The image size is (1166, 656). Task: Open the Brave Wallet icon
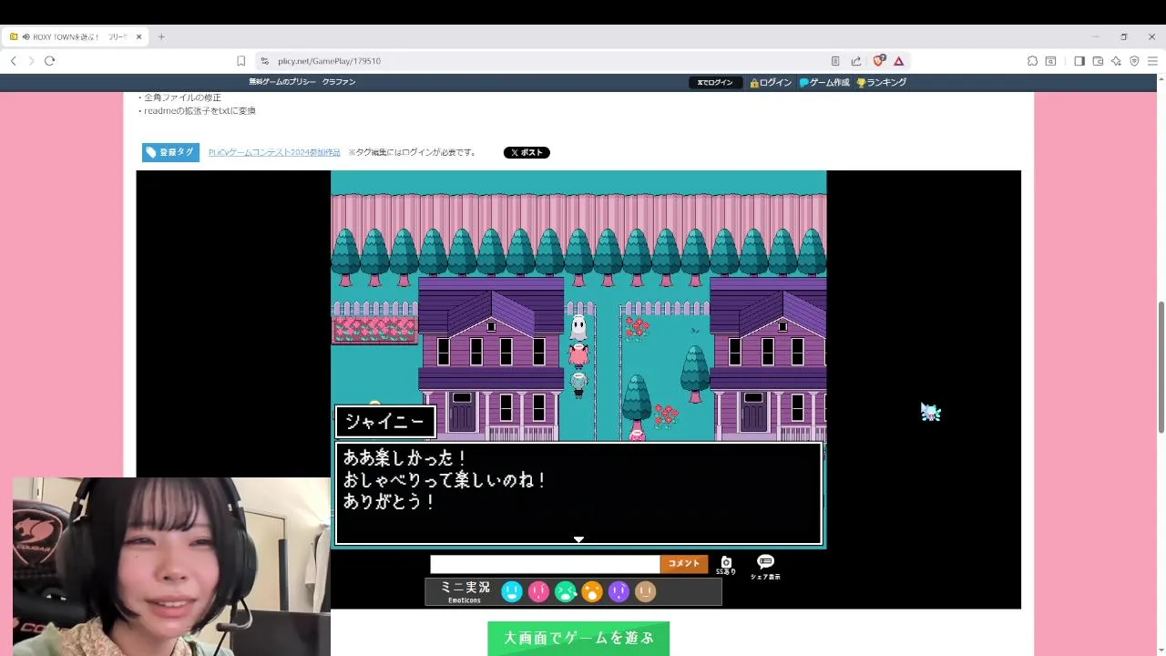[x=1098, y=61]
